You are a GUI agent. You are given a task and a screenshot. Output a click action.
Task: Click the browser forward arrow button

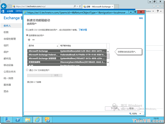tap(9, 6)
